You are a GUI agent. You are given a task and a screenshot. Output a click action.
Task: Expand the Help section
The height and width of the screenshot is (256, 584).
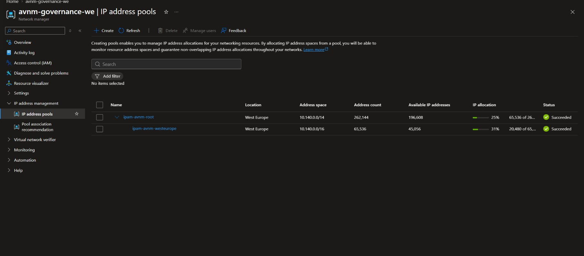click(18, 170)
